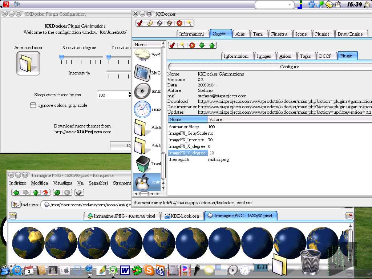Click the objects list scroll-up arrow
Image resolution: width=372 pixels, height=279 pixels.
pos(163,44)
